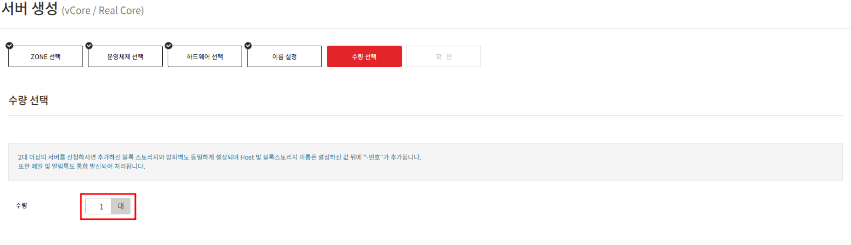The image size is (851, 245).
Task: Click the checkmark icon on 이름 설정
Action: tap(248, 46)
